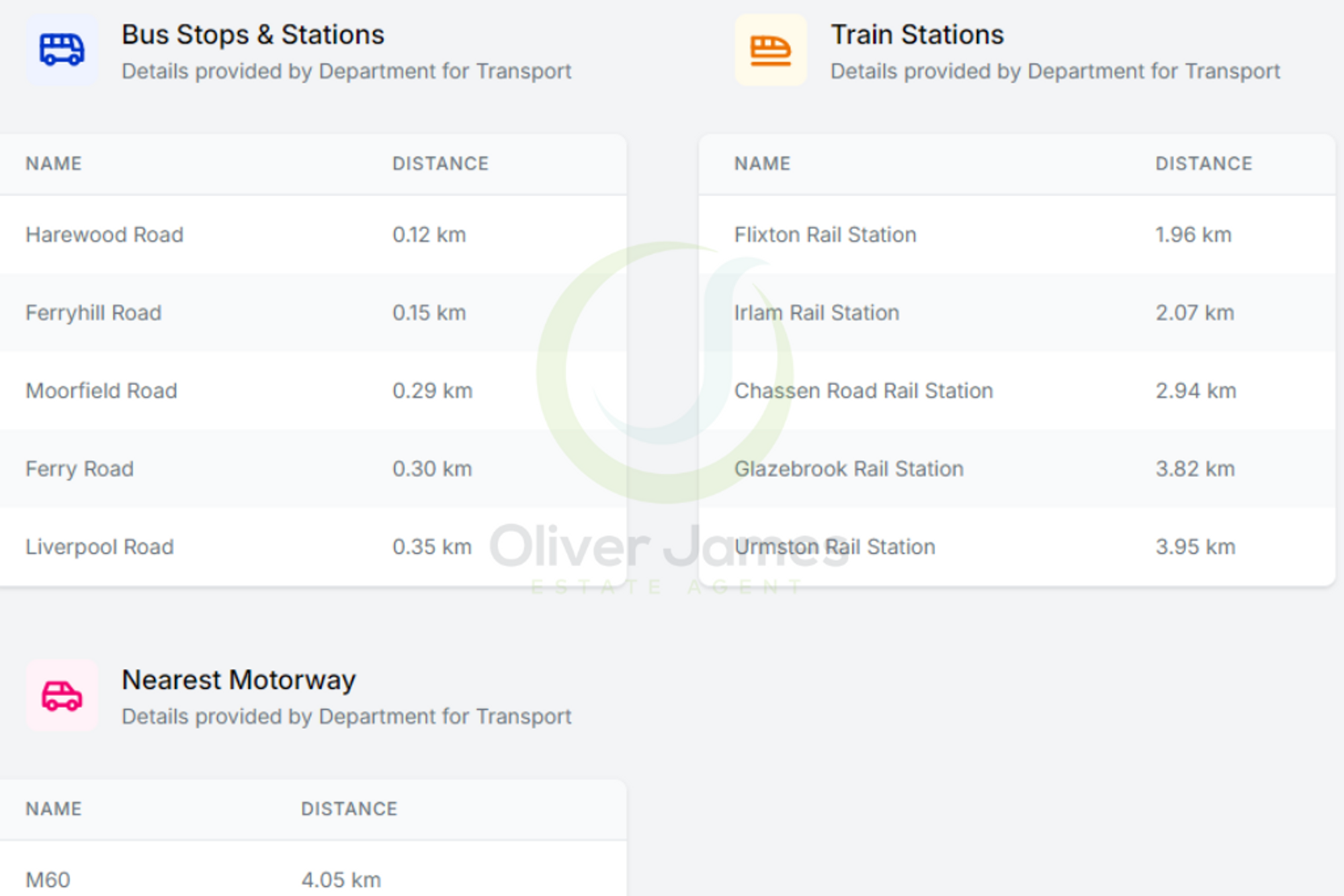Image resolution: width=1344 pixels, height=896 pixels.
Task: Select the Train Stations heading
Action: (917, 35)
